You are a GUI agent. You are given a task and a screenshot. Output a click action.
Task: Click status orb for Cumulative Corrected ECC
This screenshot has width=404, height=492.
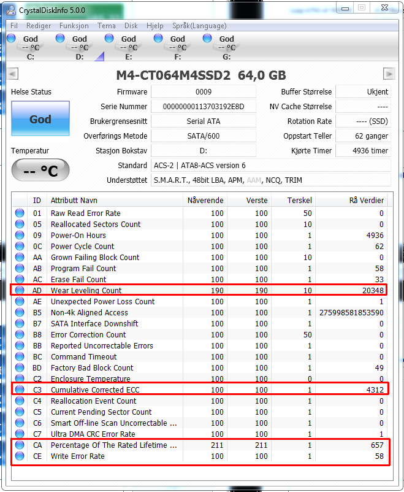point(20,390)
